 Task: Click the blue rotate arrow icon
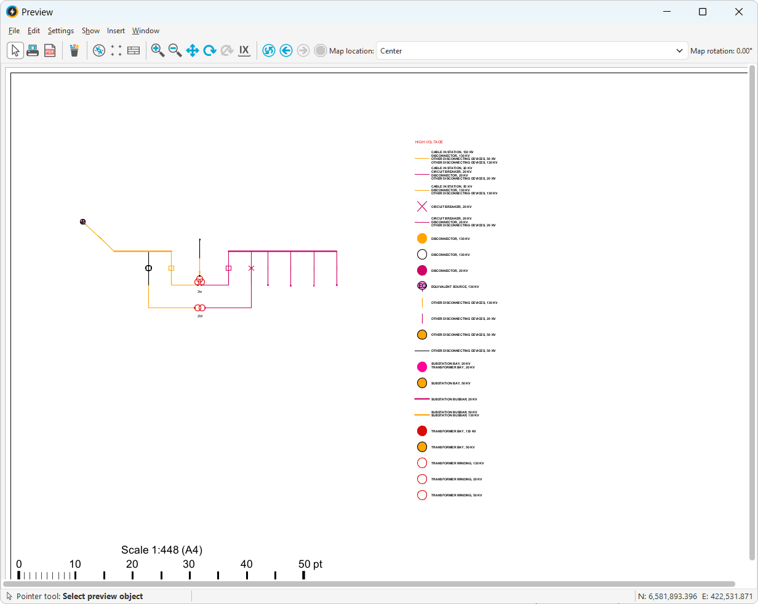point(210,50)
